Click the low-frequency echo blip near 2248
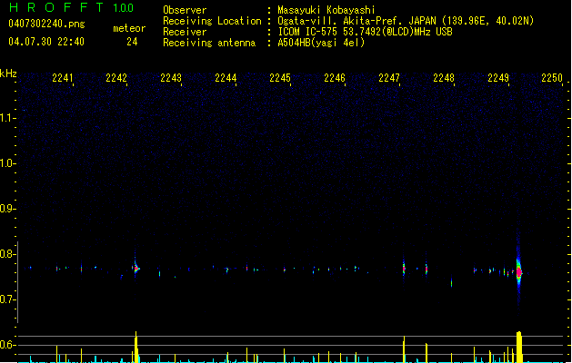This screenshot has width=572, height=363. 451,282
